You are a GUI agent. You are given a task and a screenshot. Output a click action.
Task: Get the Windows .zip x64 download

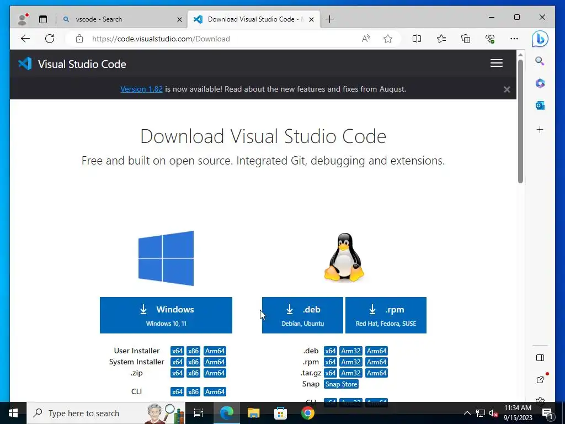click(177, 373)
